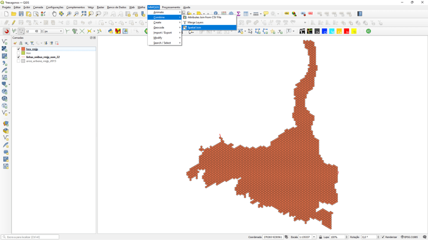The width and height of the screenshot is (428, 240).
Task: Toggle the Renderizar checkbox
Action: click(383, 237)
